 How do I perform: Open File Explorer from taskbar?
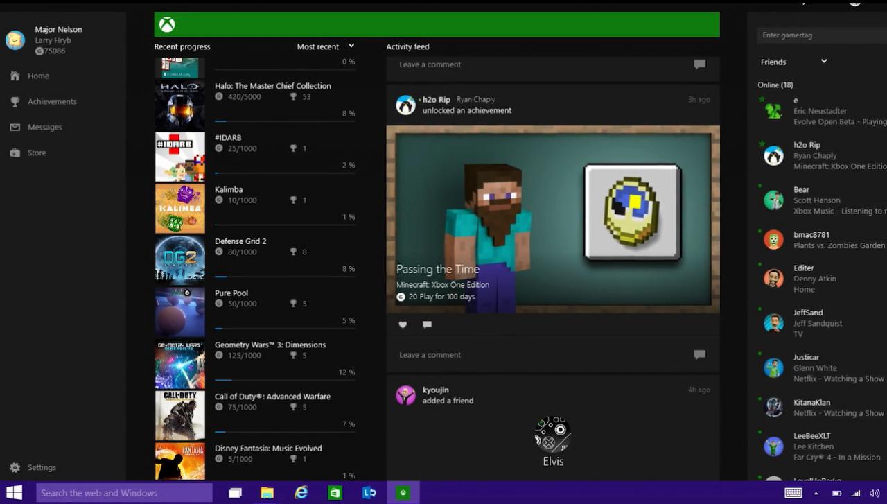267,493
